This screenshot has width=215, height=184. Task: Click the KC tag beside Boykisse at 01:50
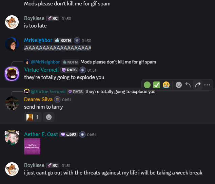[52, 18]
